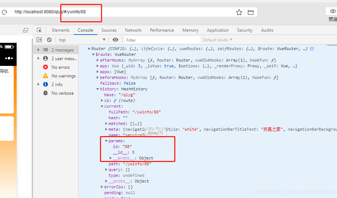Click the base: "/qlyg" value
The height and width of the screenshot is (198, 337).
127,95
